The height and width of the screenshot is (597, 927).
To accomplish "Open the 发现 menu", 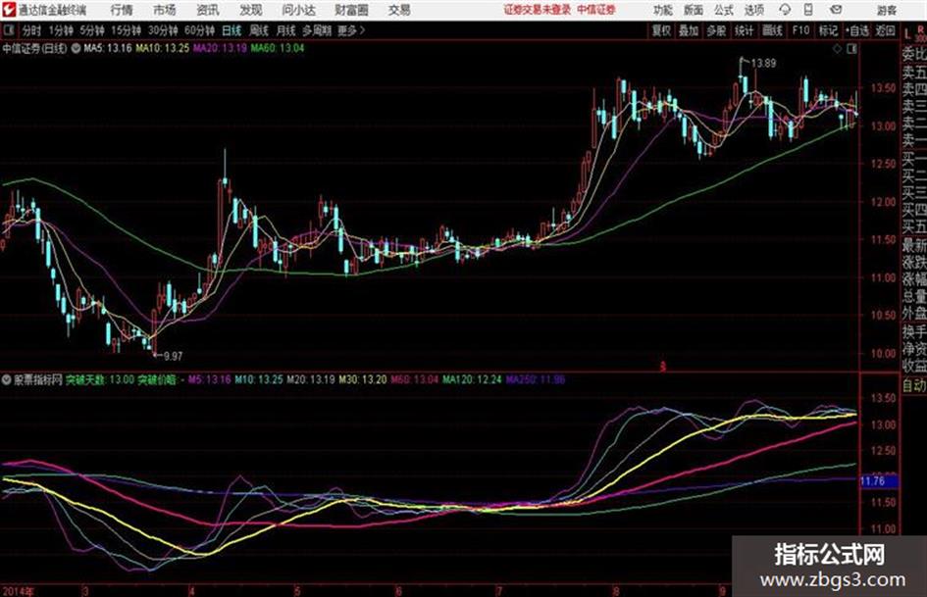I will 251,10.
